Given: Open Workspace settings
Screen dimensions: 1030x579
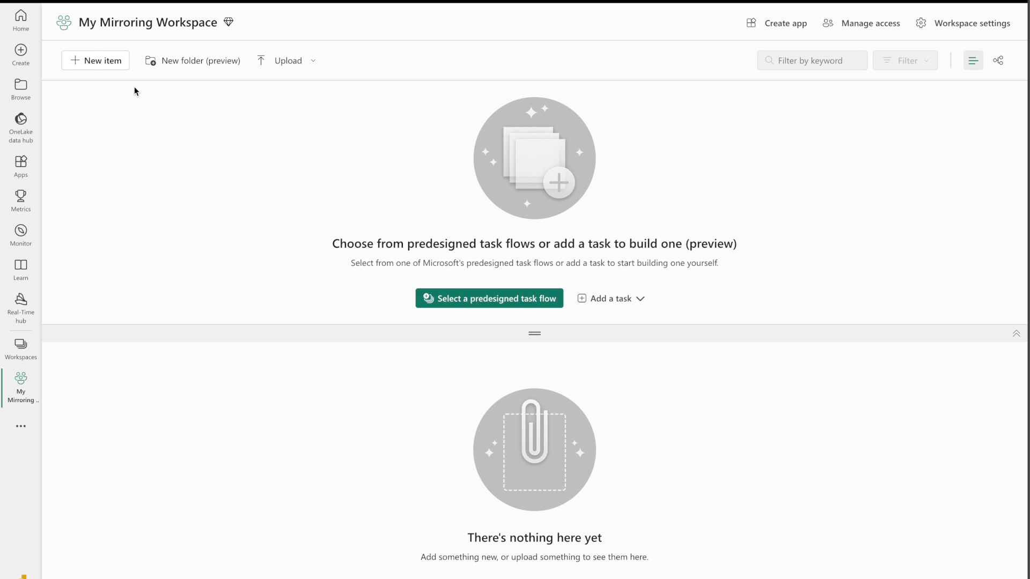Looking at the screenshot, I should coord(963,23).
